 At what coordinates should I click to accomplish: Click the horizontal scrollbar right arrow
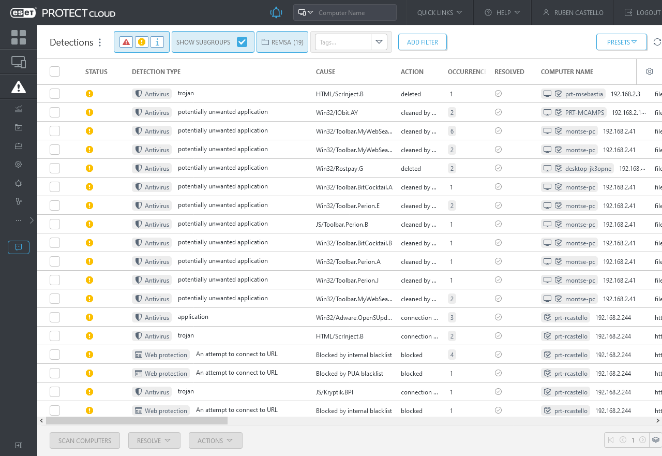click(657, 421)
